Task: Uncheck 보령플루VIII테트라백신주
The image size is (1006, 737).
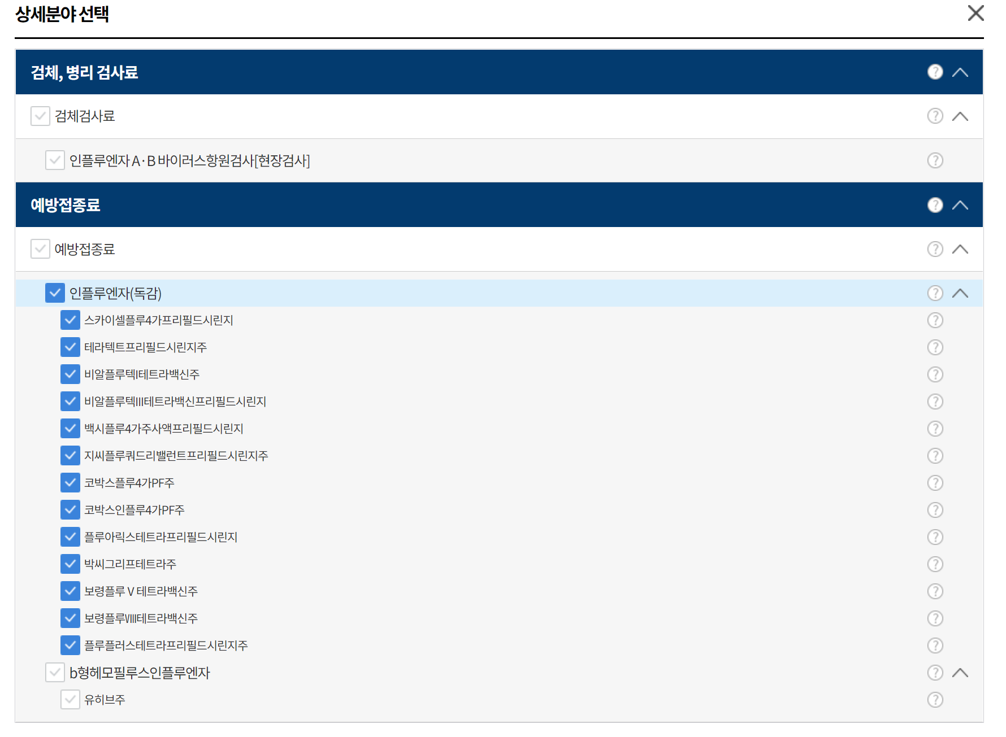Action: point(70,618)
